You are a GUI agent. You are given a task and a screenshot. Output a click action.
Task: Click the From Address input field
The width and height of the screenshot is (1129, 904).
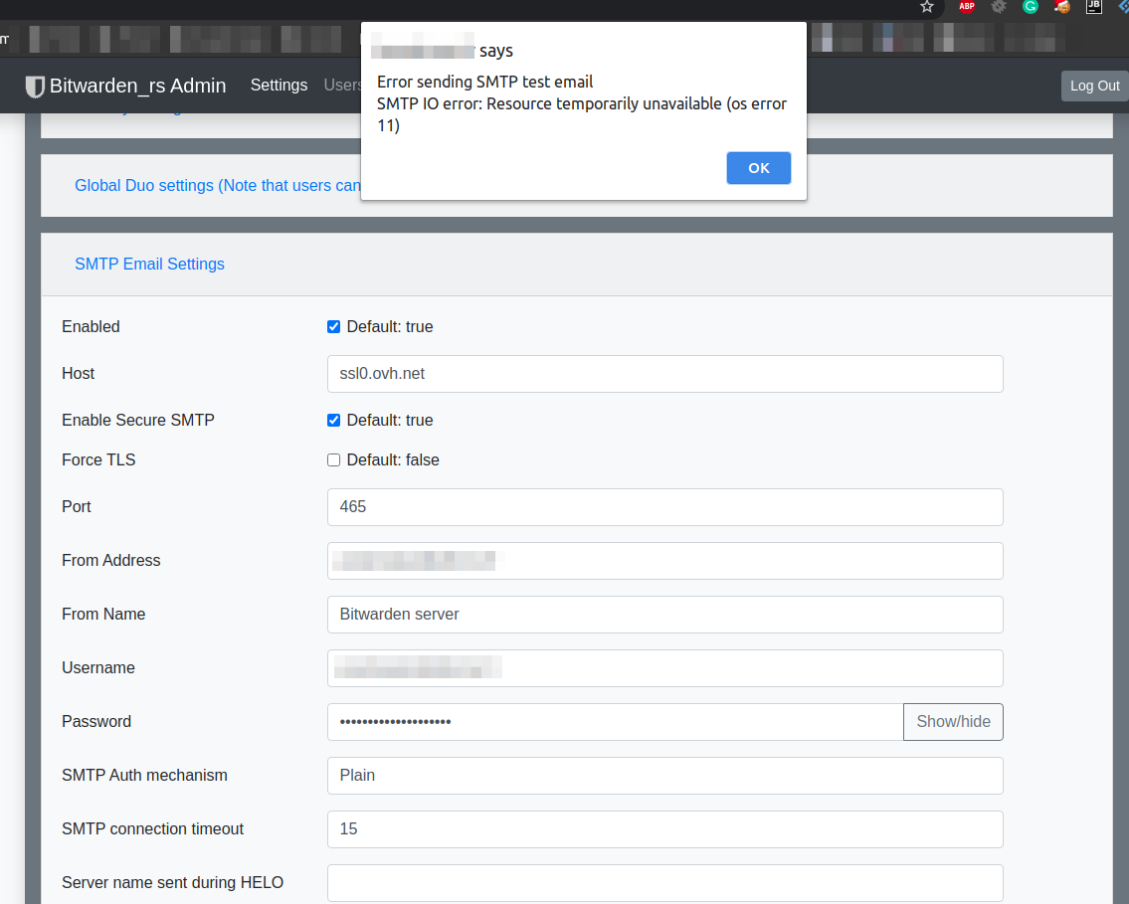(664, 561)
